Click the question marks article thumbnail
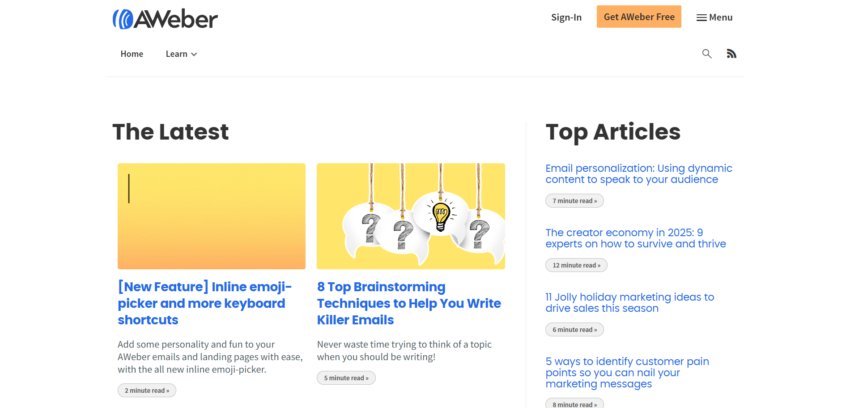846x408 pixels. point(411,216)
